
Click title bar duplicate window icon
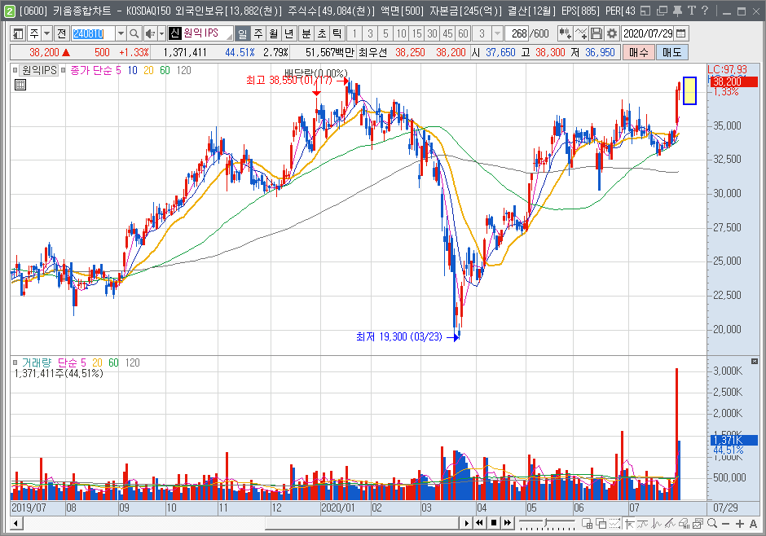[662, 11]
